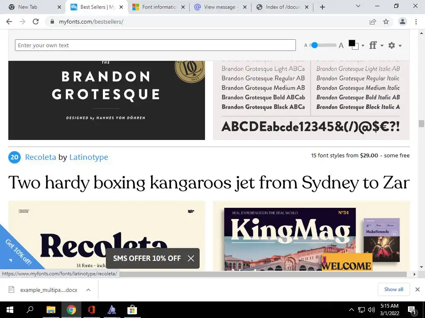Screen dimensions: 425x318
Task: Open the Windows Start menu
Action: [10, 310]
